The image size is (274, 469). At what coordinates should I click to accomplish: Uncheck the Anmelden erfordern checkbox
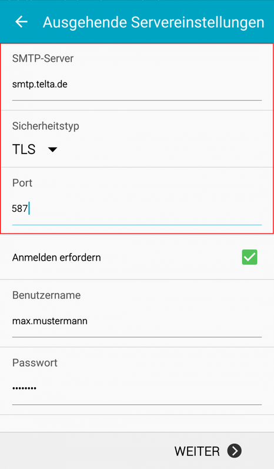(x=249, y=257)
